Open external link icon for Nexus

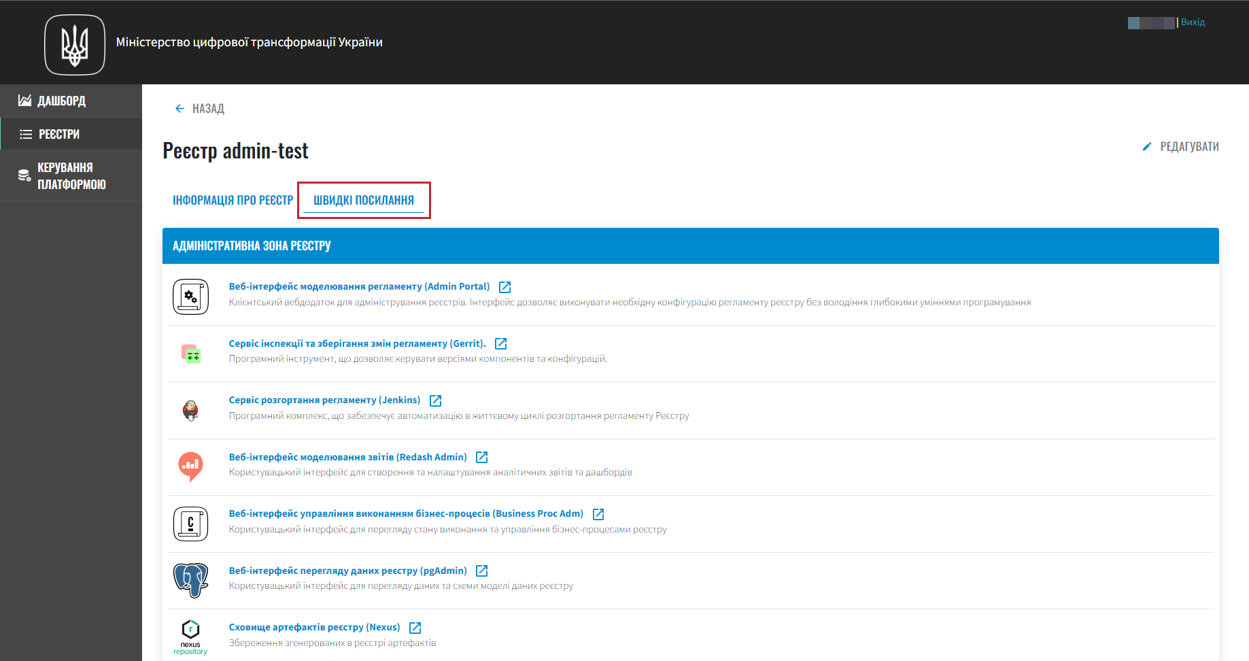[415, 628]
